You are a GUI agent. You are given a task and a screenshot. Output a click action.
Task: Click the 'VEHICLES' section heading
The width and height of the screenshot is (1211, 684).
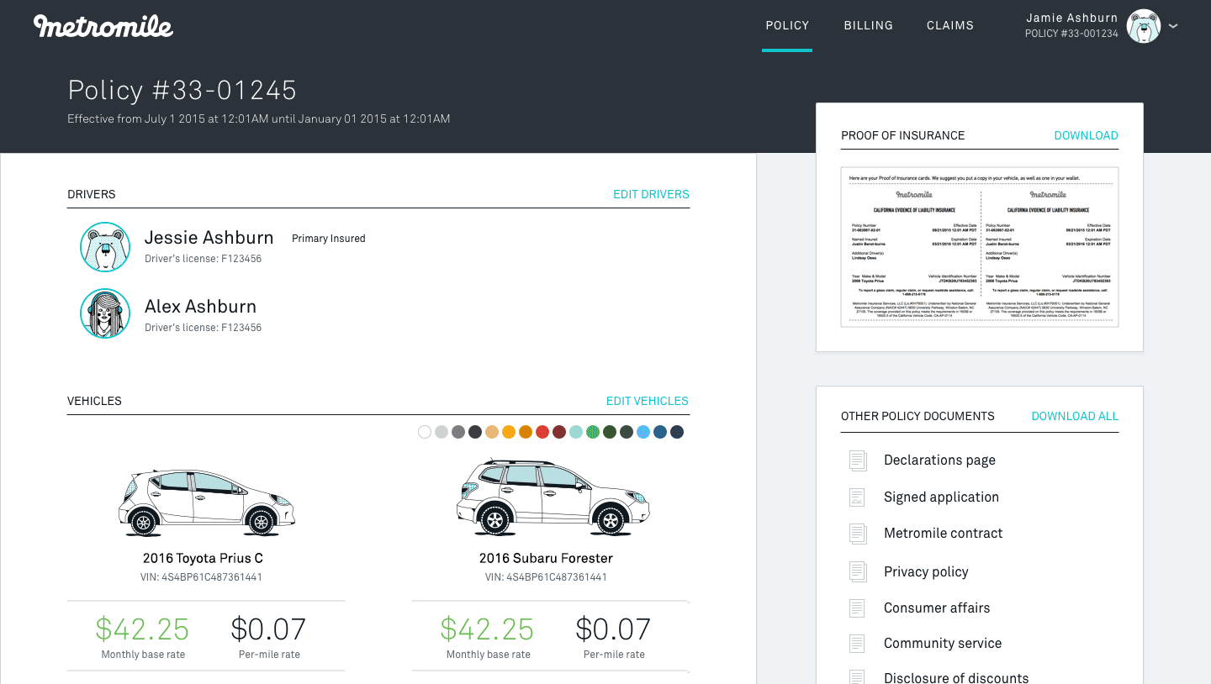pos(94,401)
